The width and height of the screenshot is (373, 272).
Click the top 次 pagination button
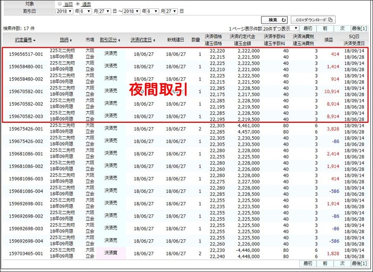[x=342, y=28]
